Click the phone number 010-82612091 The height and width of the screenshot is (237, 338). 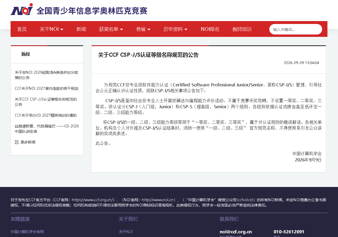point(289,232)
